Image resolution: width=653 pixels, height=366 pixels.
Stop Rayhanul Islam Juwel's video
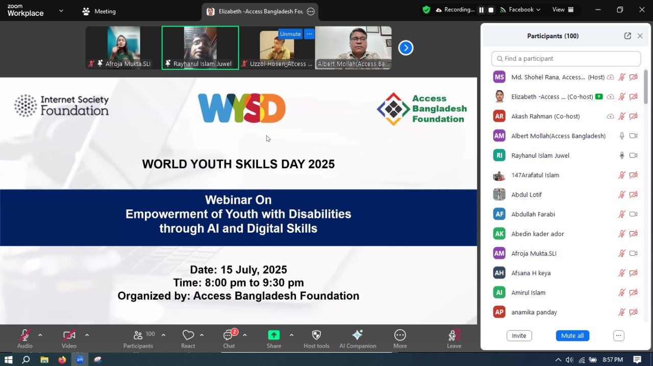coord(633,155)
